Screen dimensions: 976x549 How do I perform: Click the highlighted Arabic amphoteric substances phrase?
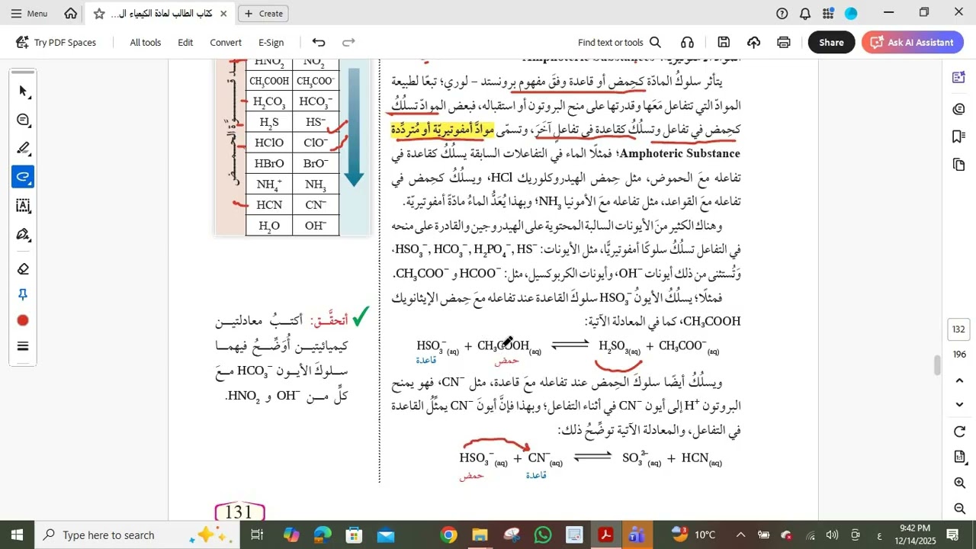[442, 130]
